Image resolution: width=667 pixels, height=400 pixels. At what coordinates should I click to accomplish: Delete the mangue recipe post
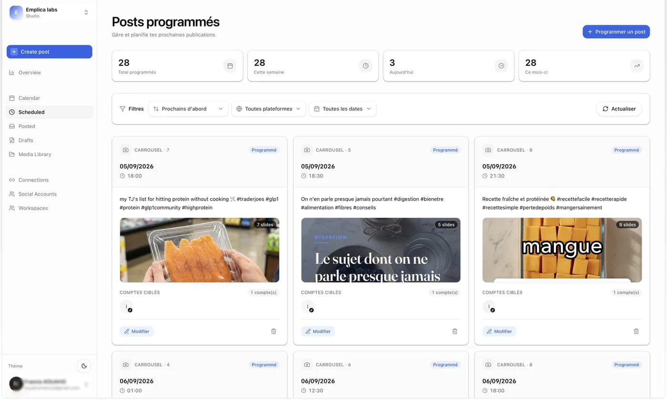click(x=636, y=331)
